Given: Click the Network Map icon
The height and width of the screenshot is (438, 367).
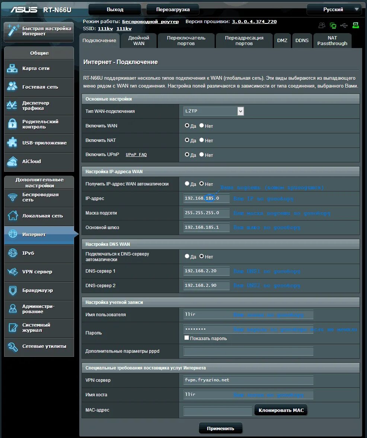Looking at the screenshot, I should pos(12,69).
